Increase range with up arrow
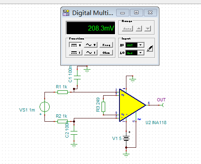Screen dimensions: 201x164 coord(139,28)
